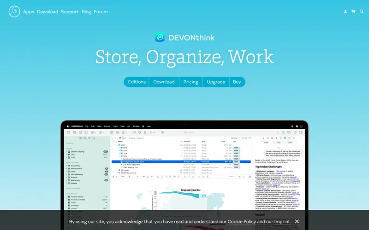369x230 pixels.
Task: Click the flag icon in the DEVONthink toolbar
Action: [x=134, y=132]
